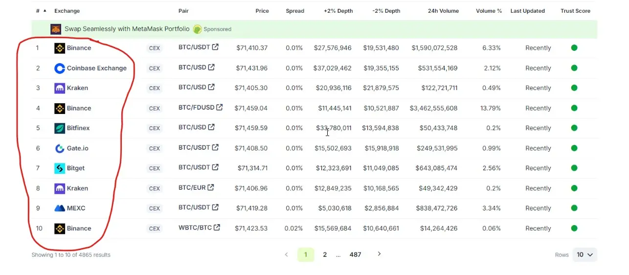Click the Gate.io logo icon
Screen dimensions: 629x275
60,148
